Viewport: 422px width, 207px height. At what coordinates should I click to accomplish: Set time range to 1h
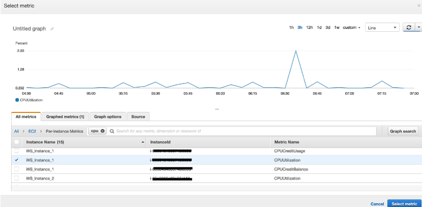(x=291, y=28)
